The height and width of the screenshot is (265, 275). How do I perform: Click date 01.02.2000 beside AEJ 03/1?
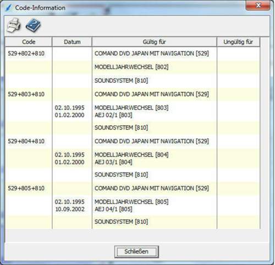click(x=70, y=162)
